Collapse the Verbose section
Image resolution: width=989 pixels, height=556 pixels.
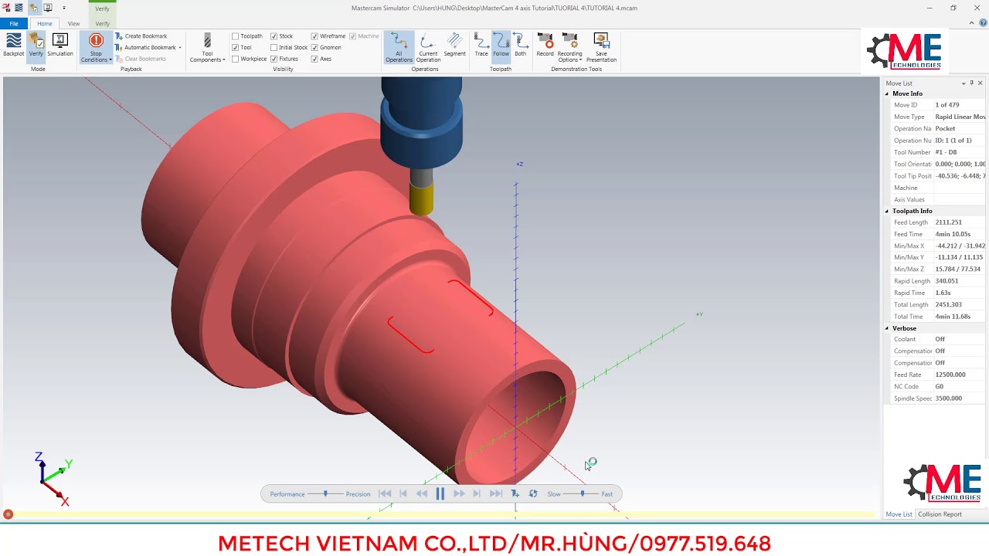(887, 328)
